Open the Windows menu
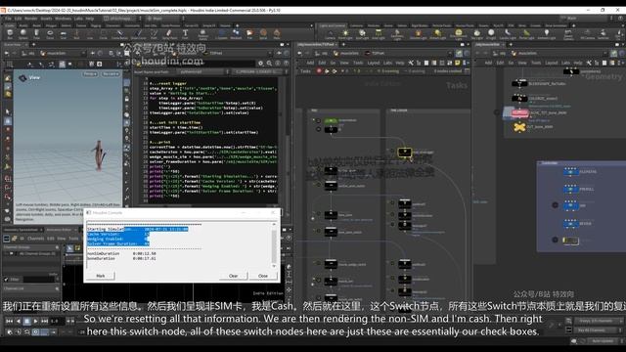 [x=63, y=19]
